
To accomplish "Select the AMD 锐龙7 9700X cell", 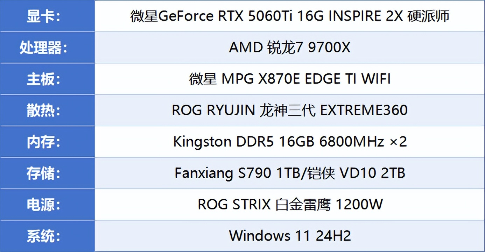I will (290, 47).
